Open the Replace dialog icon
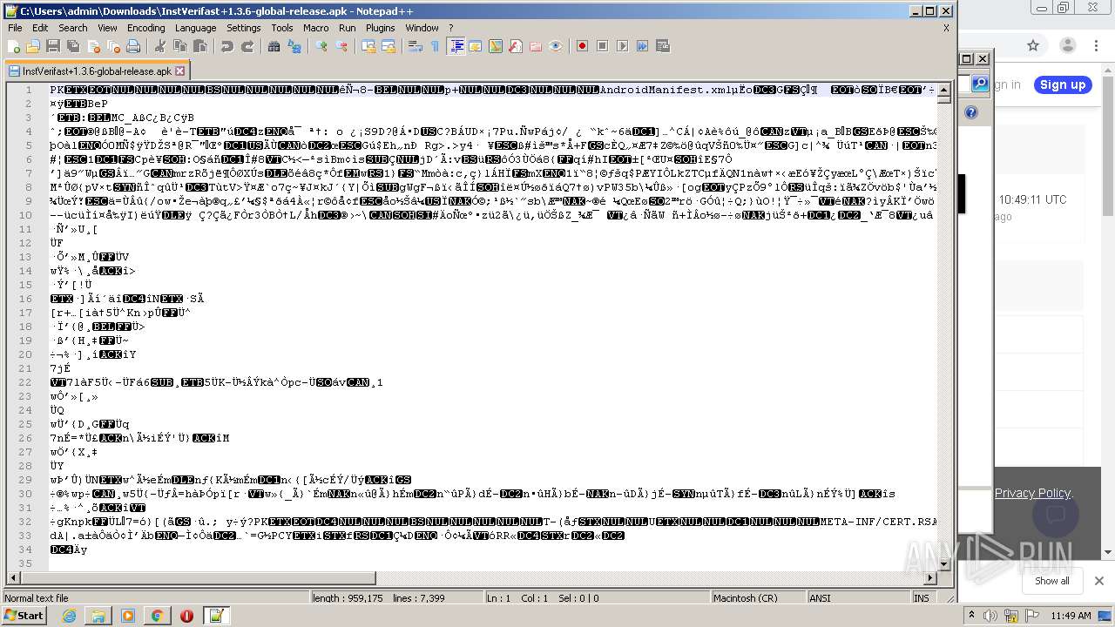The height and width of the screenshot is (627, 1115). (294, 46)
